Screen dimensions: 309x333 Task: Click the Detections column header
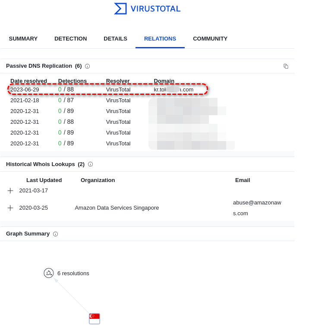pyautogui.click(x=73, y=81)
